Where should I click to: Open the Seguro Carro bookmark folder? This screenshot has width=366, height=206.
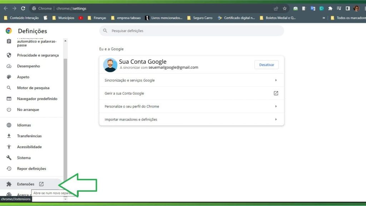click(x=200, y=18)
